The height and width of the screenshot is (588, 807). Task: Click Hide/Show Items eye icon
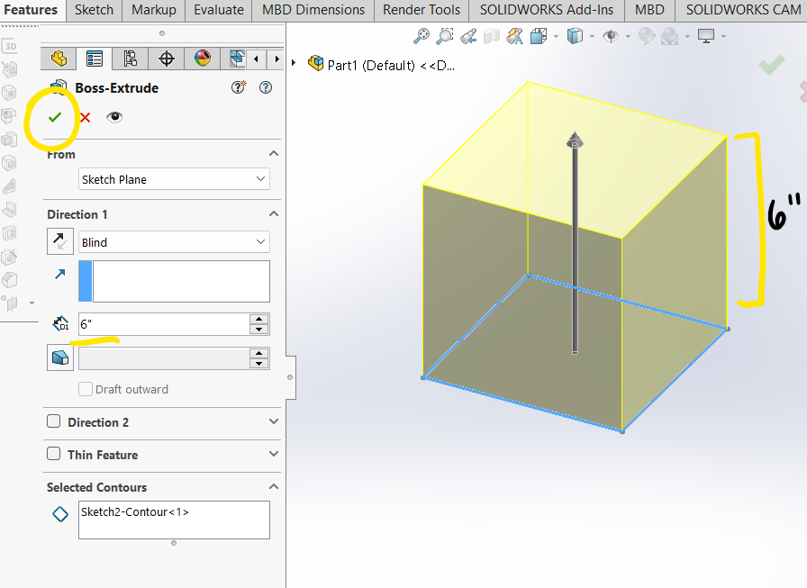tap(611, 36)
